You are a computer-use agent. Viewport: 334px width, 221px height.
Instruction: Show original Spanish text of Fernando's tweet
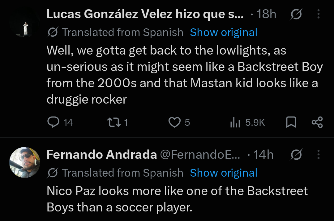(x=224, y=173)
